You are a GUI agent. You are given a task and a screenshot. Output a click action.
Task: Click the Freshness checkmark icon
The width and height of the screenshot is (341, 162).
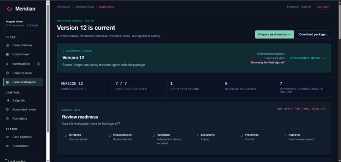[242, 136]
